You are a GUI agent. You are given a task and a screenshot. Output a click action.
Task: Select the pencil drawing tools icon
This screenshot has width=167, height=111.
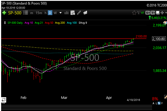tap(79, 13)
